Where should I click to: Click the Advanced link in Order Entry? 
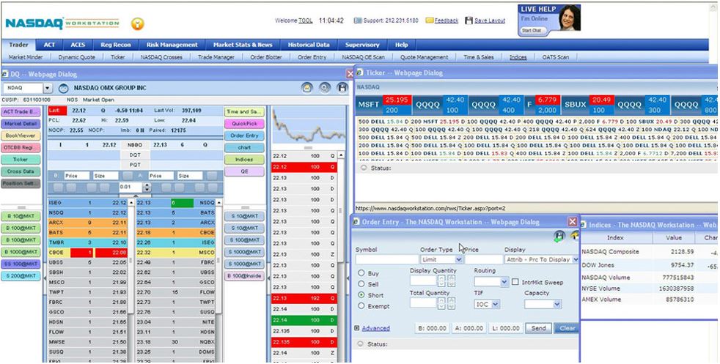point(375,328)
